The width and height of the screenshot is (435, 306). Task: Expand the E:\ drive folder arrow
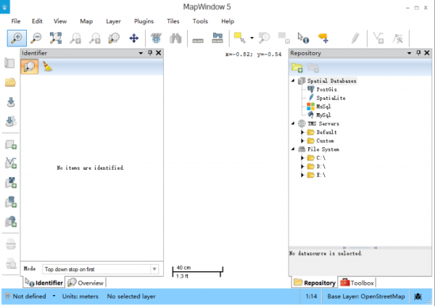pyautogui.click(x=302, y=175)
